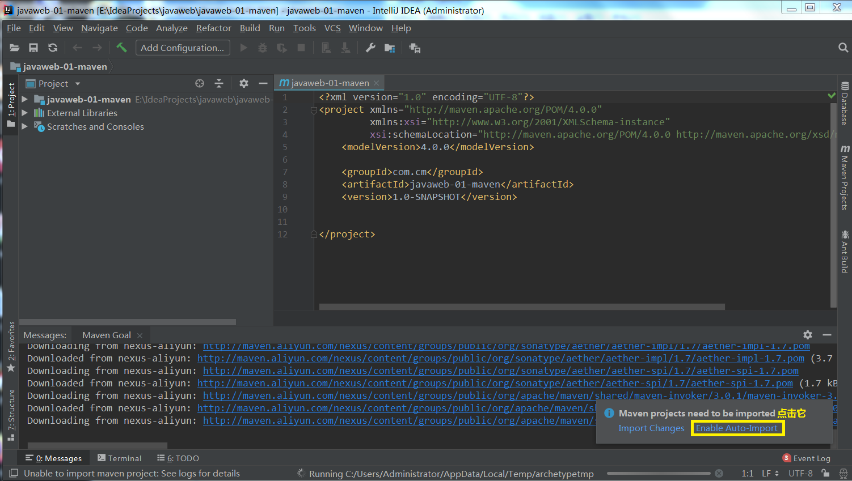Click the Back navigation arrow
This screenshot has width=852, height=481.
[x=78, y=48]
